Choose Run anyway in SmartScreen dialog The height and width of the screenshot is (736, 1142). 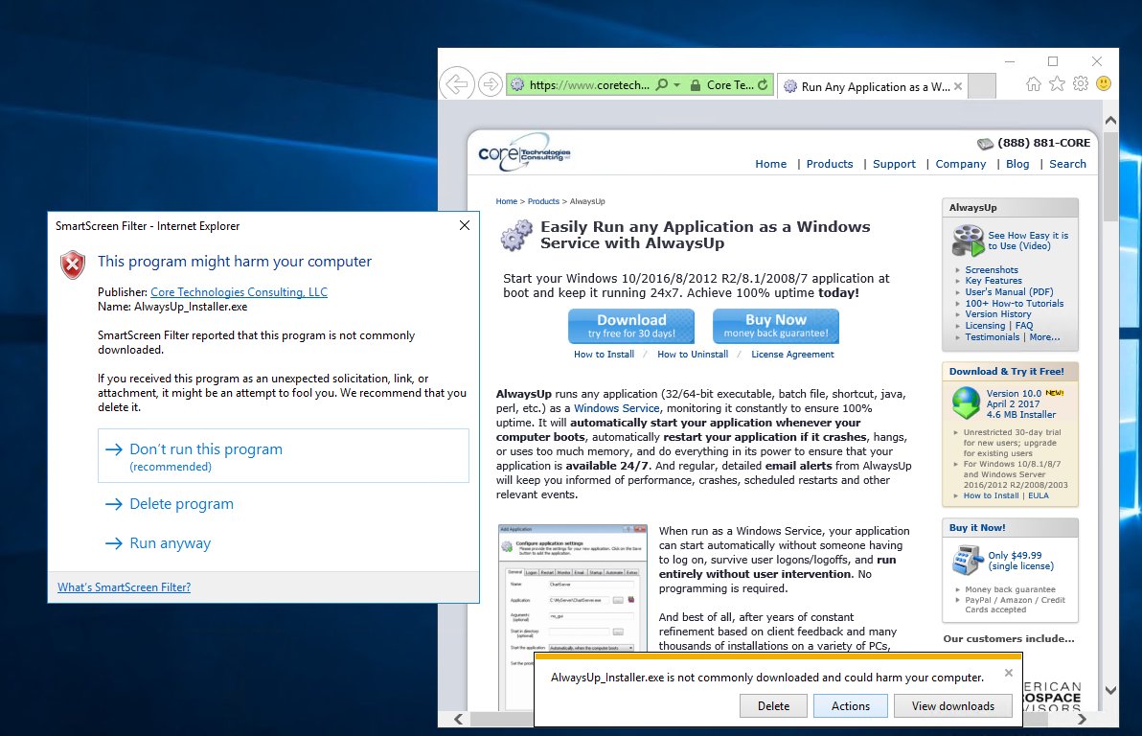pyautogui.click(x=158, y=542)
